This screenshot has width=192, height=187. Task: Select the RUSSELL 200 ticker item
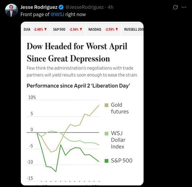134,29
